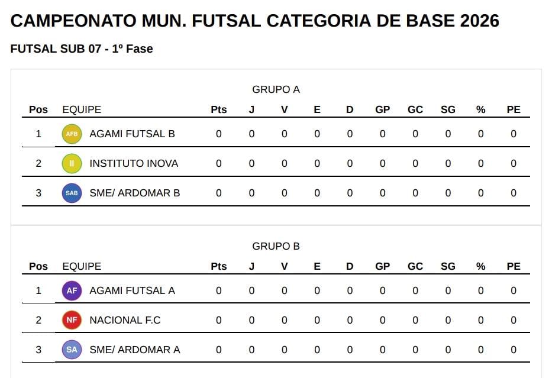Click Pts column header in Grupo A
Screen dimensions: 549x378
(x=218, y=109)
